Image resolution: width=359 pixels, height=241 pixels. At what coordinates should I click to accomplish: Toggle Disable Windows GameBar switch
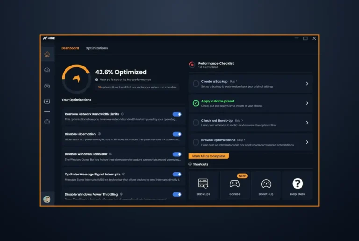tap(177, 154)
